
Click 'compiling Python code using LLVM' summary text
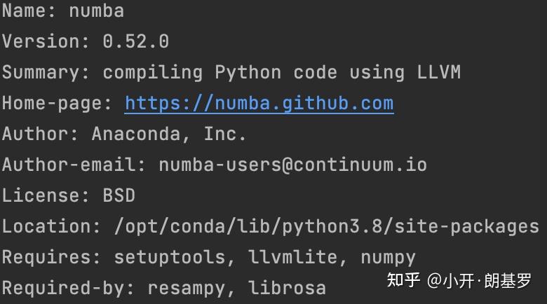point(281,73)
